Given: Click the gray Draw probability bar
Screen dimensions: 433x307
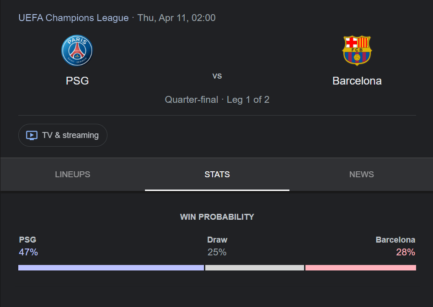Looking at the screenshot, I should pos(255,268).
